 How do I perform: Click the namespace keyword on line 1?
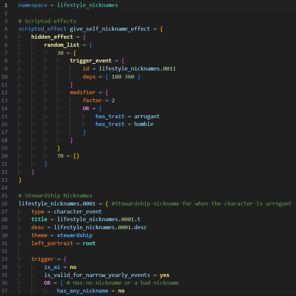click(x=32, y=5)
